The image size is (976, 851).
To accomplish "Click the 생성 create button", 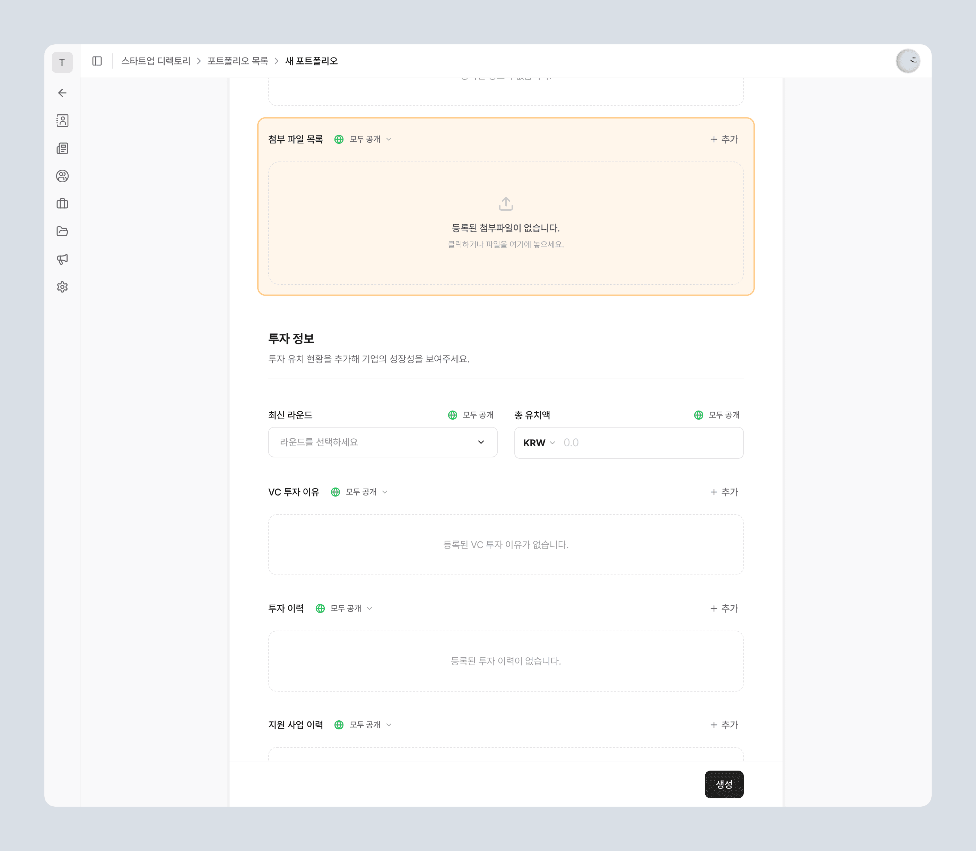I will pos(724,784).
